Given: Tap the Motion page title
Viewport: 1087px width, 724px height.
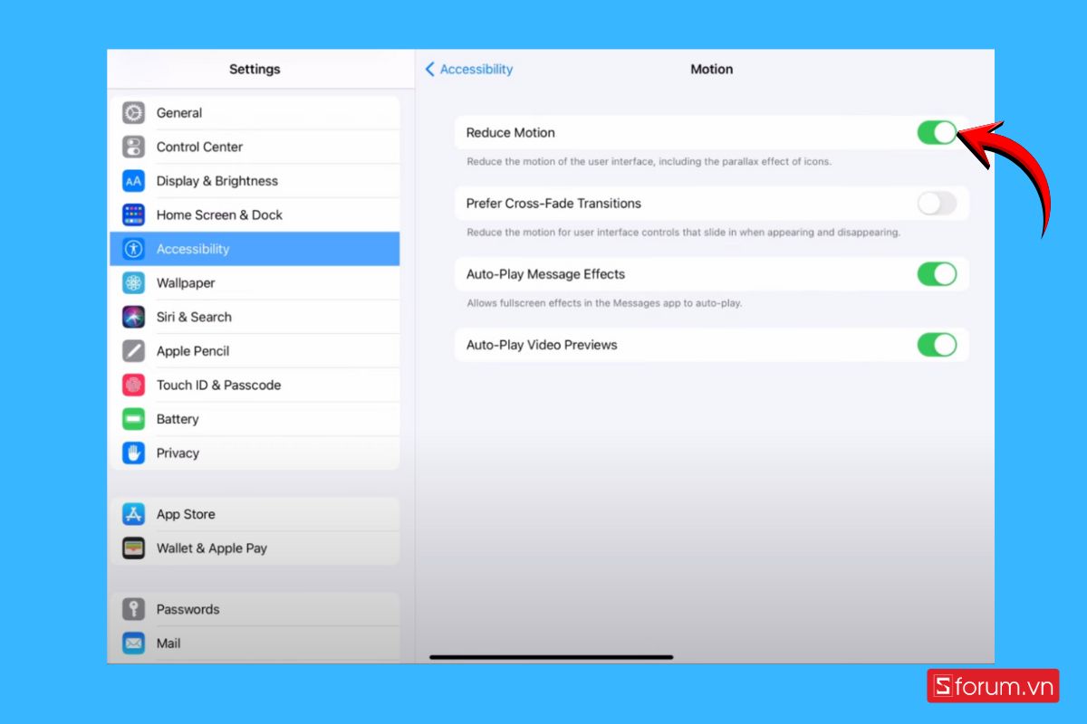Looking at the screenshot, I should (x=712, y=69).
